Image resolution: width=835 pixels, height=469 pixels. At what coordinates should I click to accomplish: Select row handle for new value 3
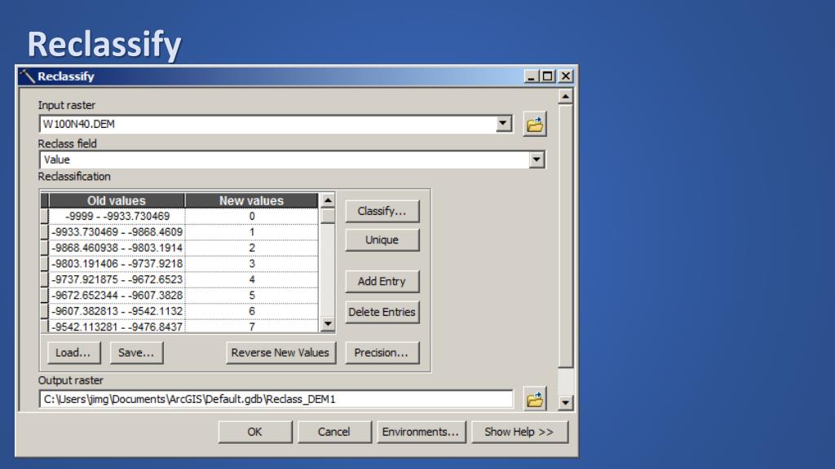[x=45, y=264]
